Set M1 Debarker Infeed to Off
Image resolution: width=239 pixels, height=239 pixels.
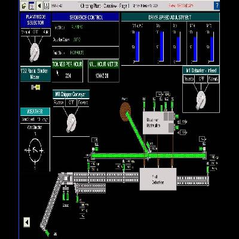tap(201, 79)
